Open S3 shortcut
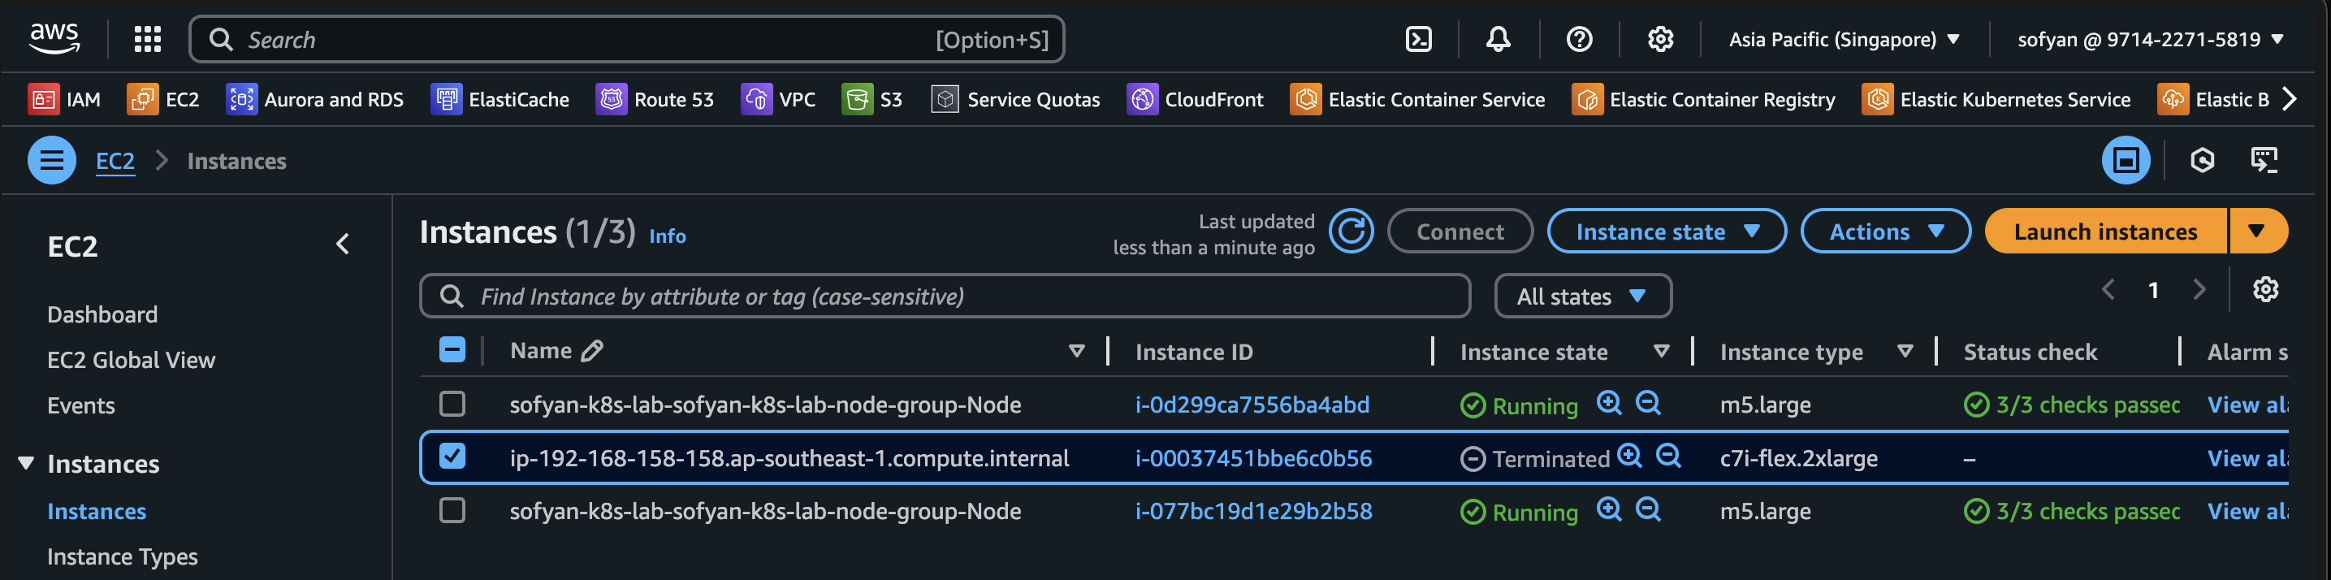 872,100
